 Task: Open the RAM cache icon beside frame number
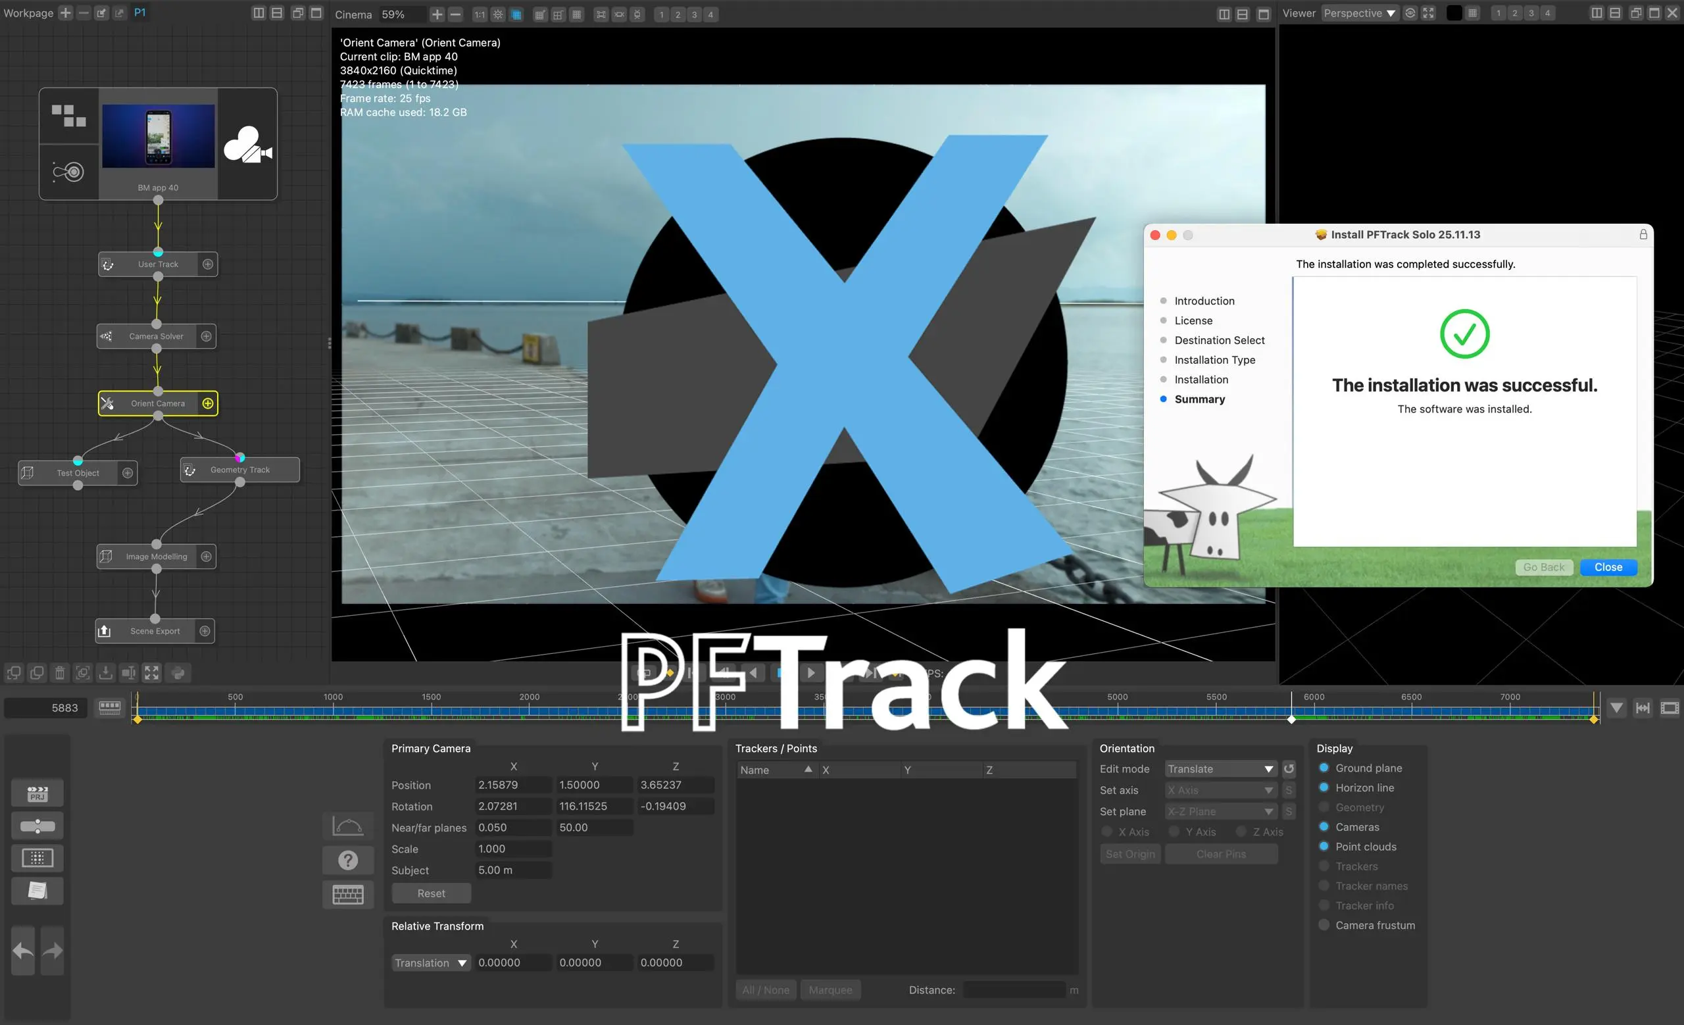pyautogui.click(x=109, y=708)
